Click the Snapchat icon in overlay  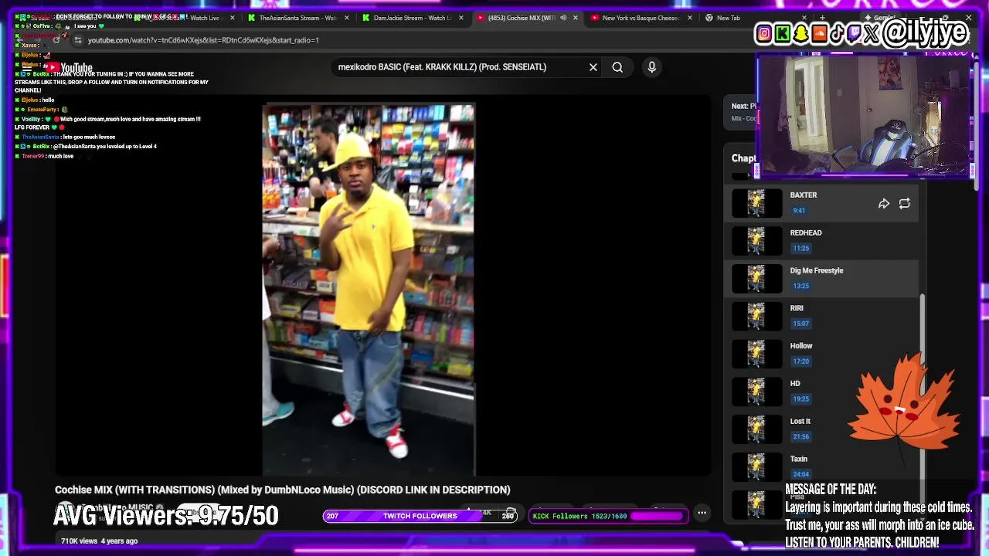(x=801, y=33)
